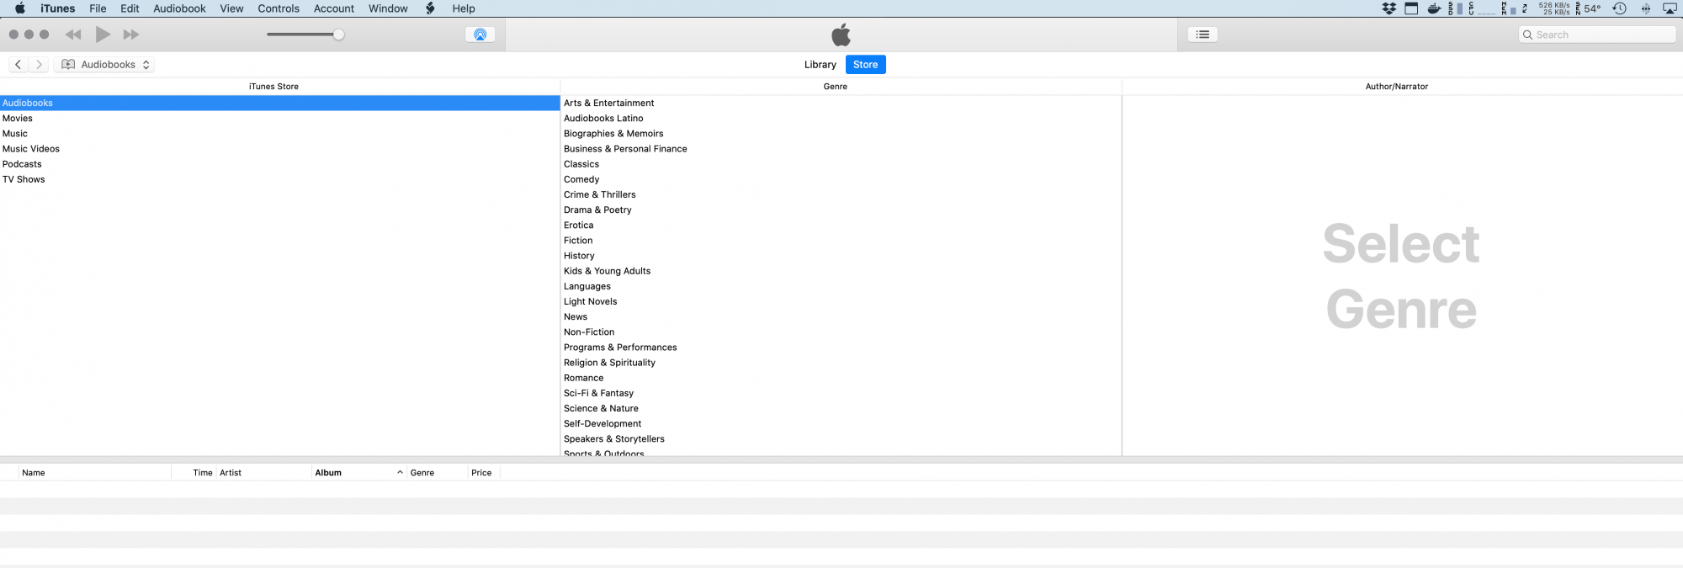The height and width of the screenshot is (568, 1683).
Task: Open the Apple system menu
Action: (x=20, y=8)
